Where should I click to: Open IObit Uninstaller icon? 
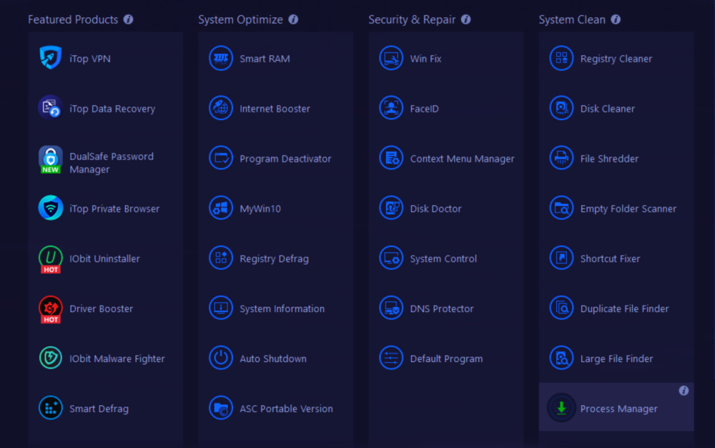[x=50, y=259]
